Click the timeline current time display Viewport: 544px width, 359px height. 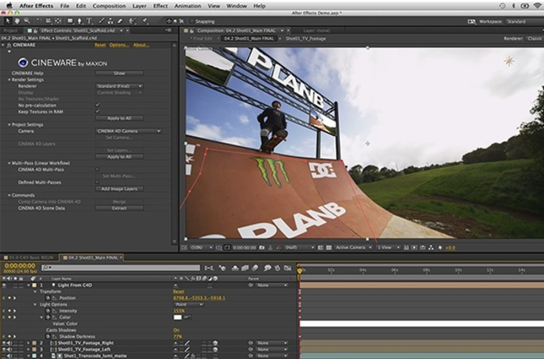[19, 265]
